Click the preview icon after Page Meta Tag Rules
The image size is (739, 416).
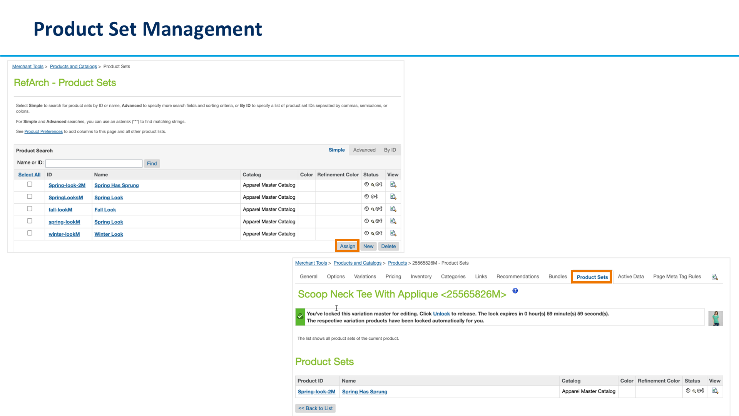pyautogui.click(x=715, y=277)
